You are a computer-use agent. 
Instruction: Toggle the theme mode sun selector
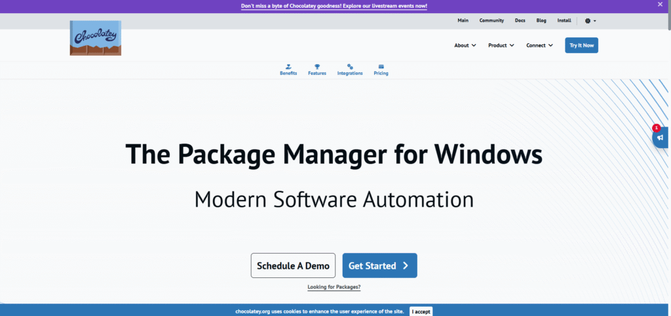pos(590,20)
